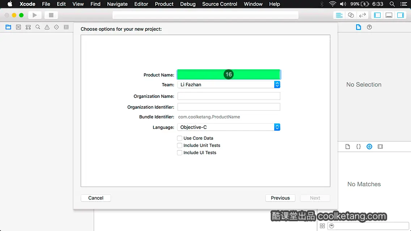The width and height of the screenshot is (411, 231).
Task: Open the View menu
Action: [x=78, y=4]
